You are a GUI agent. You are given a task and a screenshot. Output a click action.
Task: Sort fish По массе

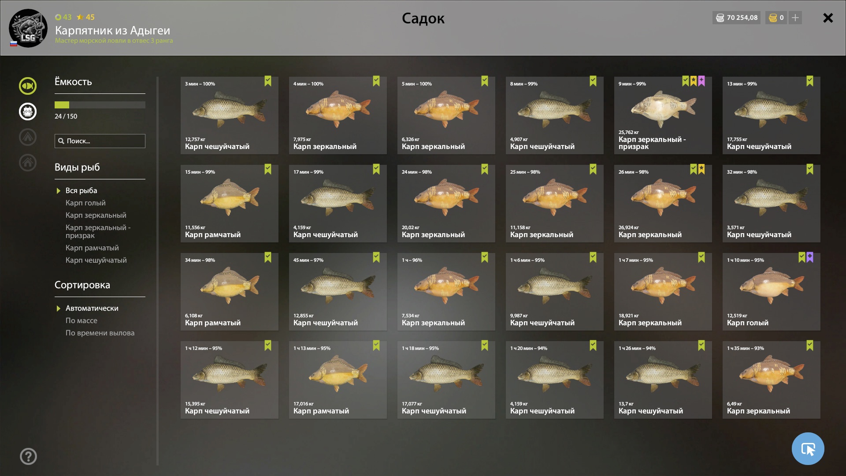coord(81,320)
